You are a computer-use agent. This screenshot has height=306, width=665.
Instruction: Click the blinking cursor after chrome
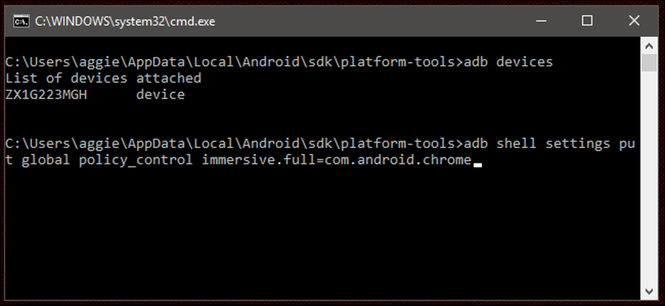coord(477,165)
